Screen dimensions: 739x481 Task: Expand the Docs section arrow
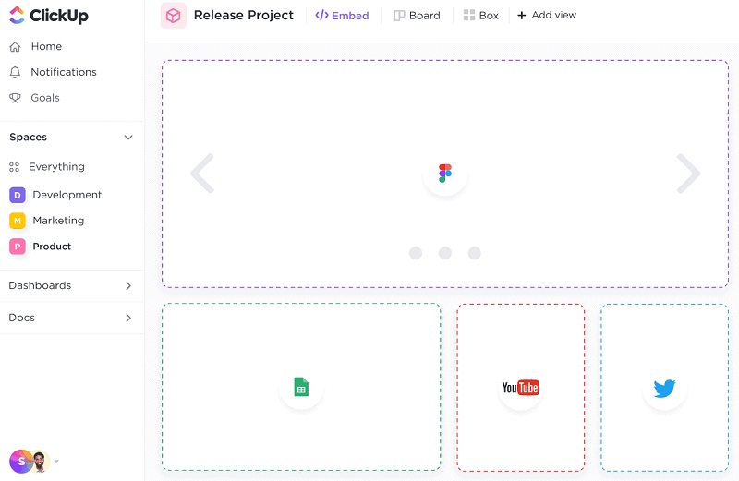(128, 318)
